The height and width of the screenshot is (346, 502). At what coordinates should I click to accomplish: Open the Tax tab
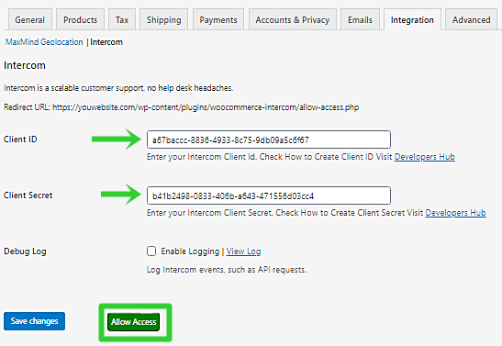pos(122,20)
